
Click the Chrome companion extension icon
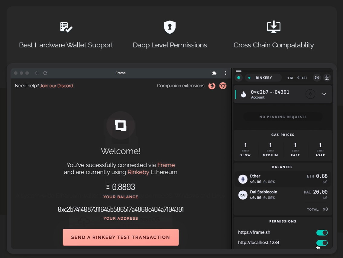[x=223, y=86]
